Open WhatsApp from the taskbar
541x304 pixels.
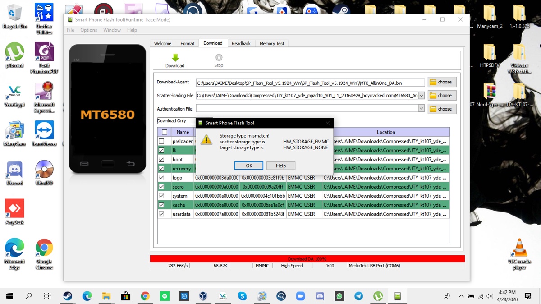[x=339, y=296]
